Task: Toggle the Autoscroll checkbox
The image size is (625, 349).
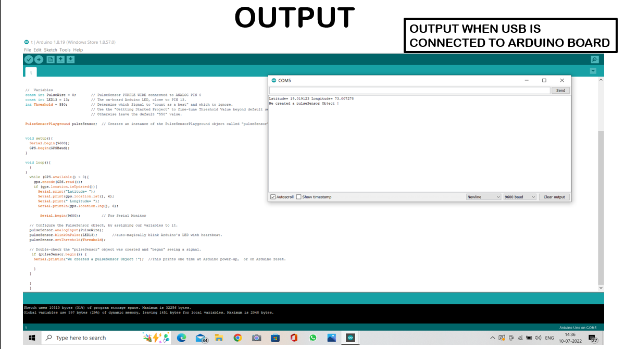Action: pyautogui.click(x=273, y=197)
